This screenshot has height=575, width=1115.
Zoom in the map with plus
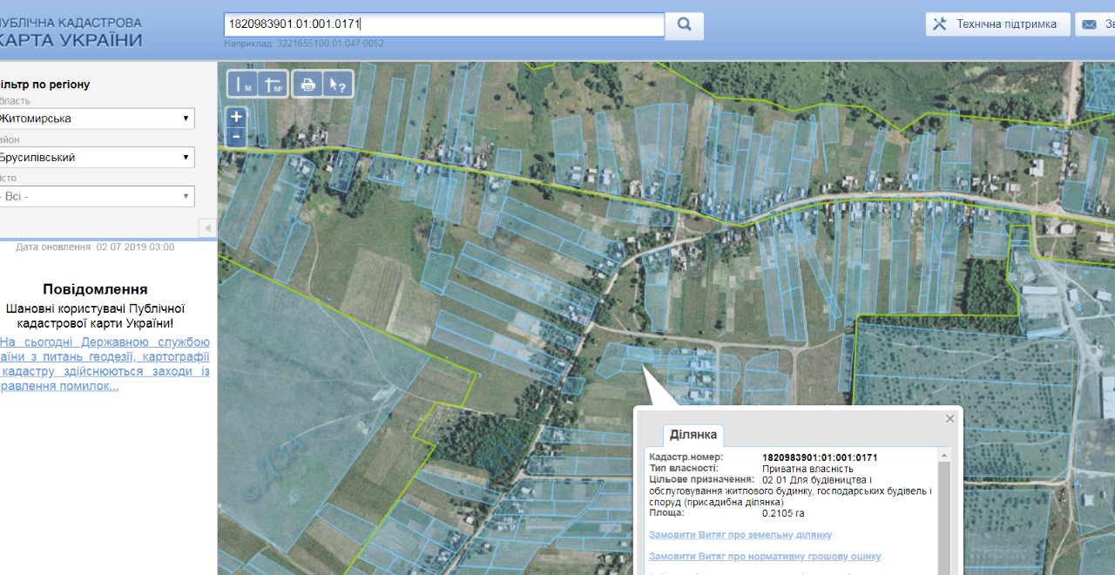click(x=236, y=117)
